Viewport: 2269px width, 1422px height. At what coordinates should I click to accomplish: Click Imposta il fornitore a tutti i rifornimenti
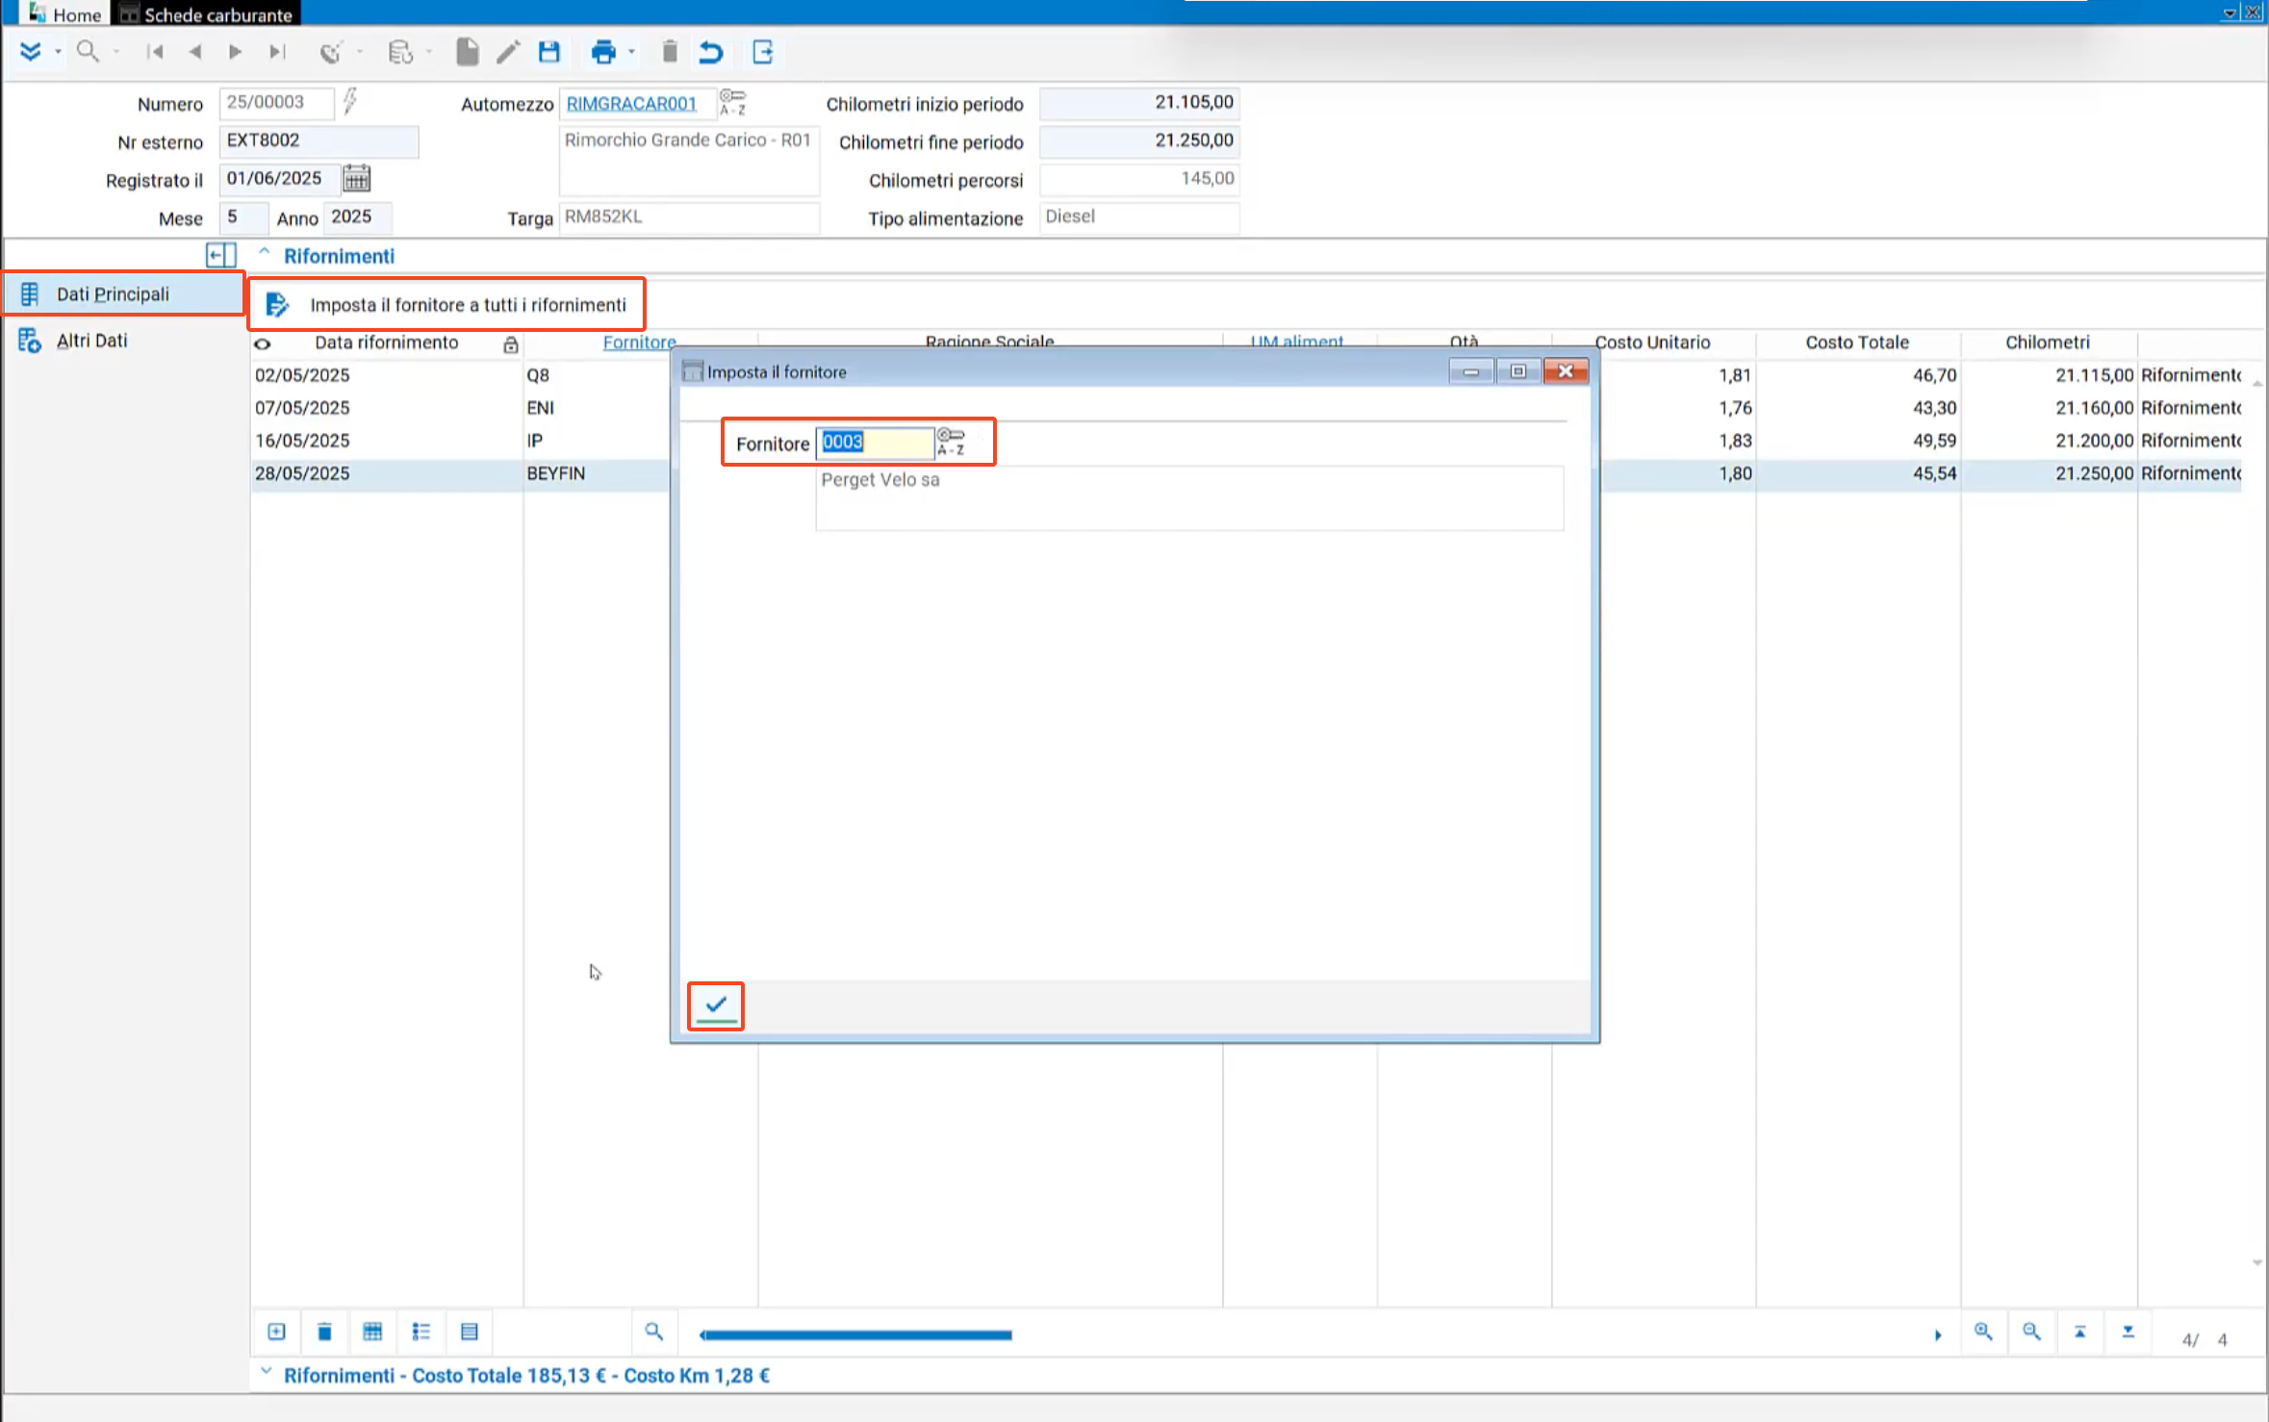click(x=446, y=304)
